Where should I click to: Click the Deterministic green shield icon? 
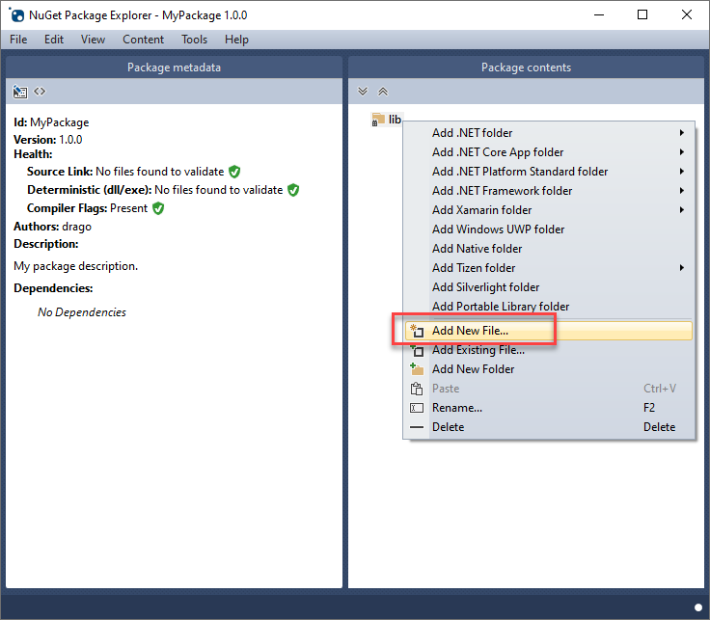point(293,190)
